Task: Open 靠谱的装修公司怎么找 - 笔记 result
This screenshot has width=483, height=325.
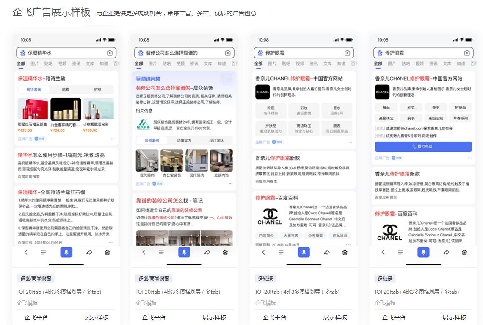Action: (169, 201)
